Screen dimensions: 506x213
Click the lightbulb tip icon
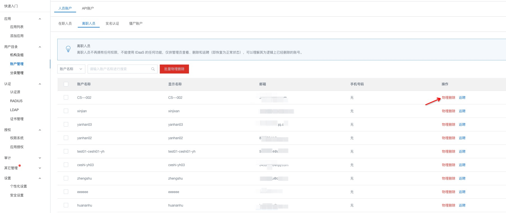click(x=68, y=49)
